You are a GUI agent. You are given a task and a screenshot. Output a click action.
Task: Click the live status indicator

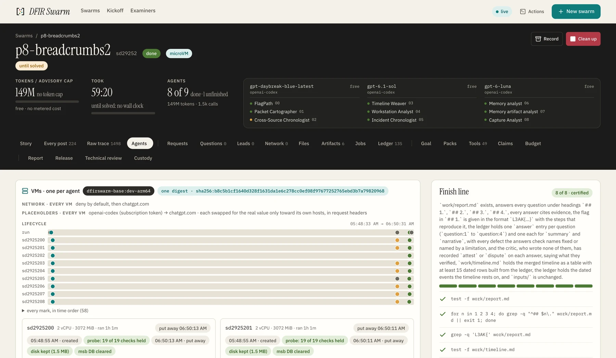coord(502,12)
